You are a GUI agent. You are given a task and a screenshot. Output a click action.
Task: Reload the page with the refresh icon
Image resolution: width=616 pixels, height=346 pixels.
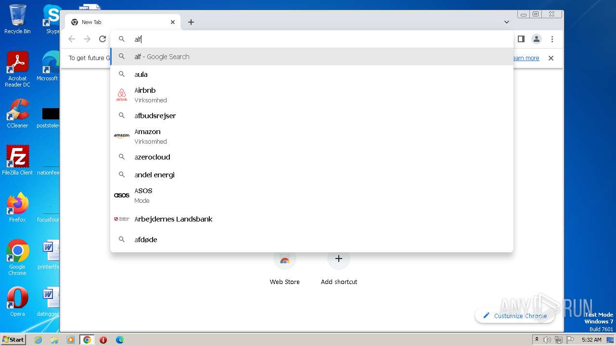pyautogui.click(x=103, y=39)
